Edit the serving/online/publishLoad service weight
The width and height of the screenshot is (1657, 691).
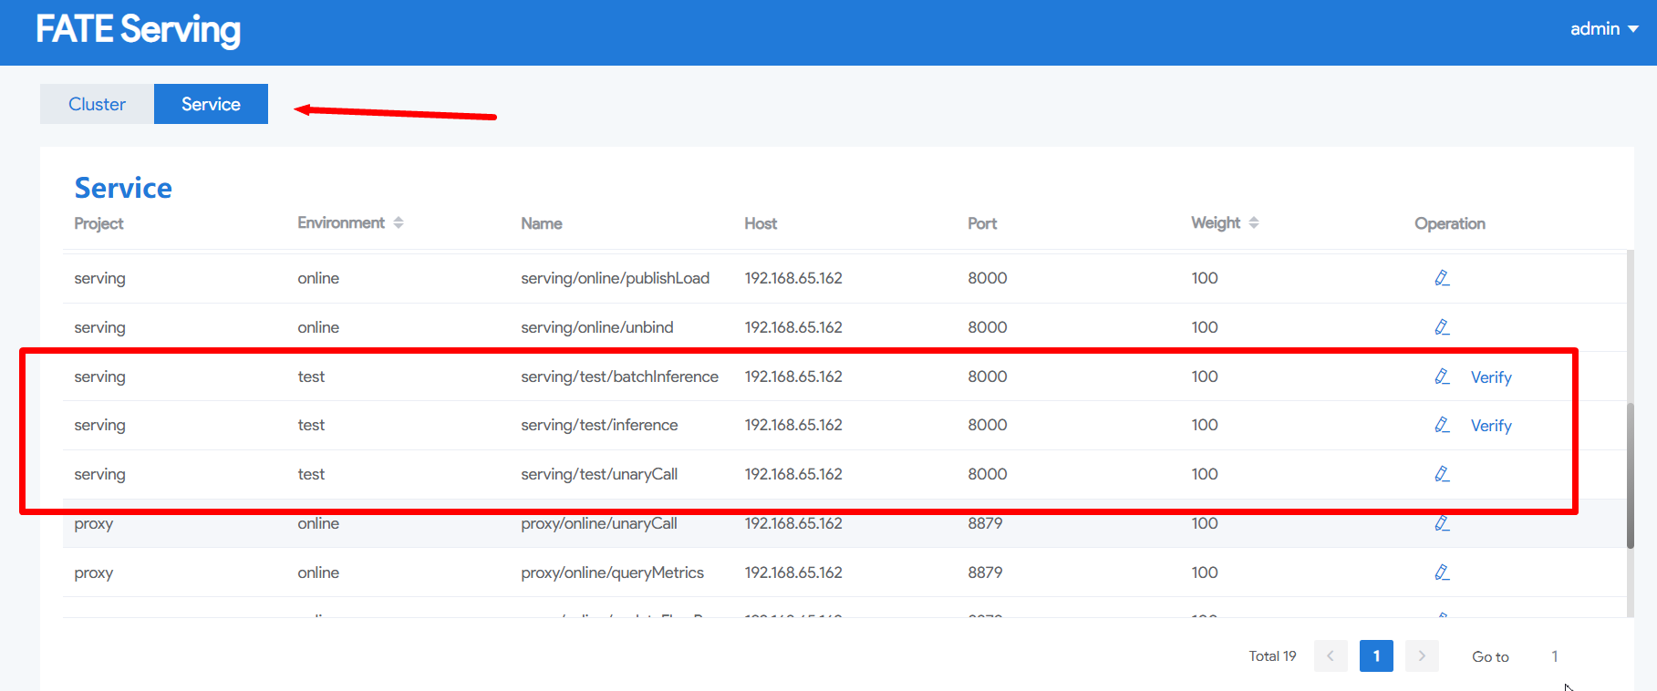[1442, 278]
